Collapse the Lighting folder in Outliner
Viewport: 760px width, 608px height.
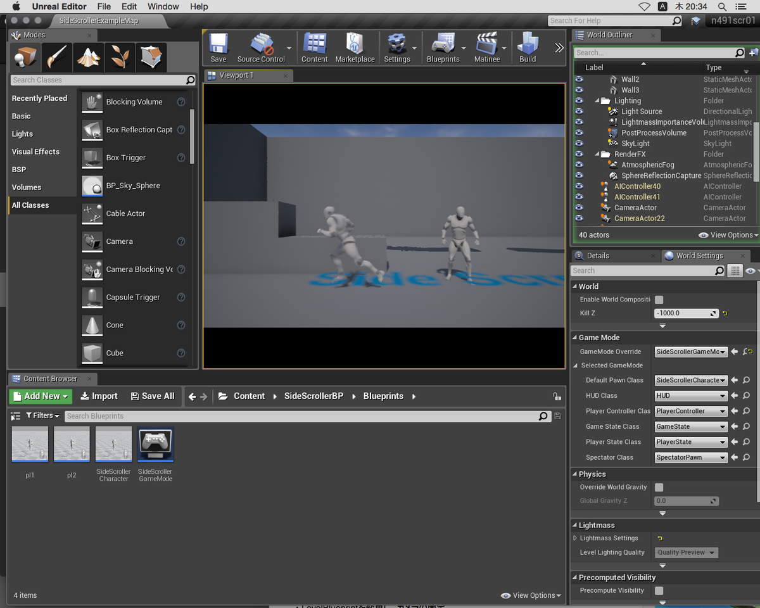point(597,101)
